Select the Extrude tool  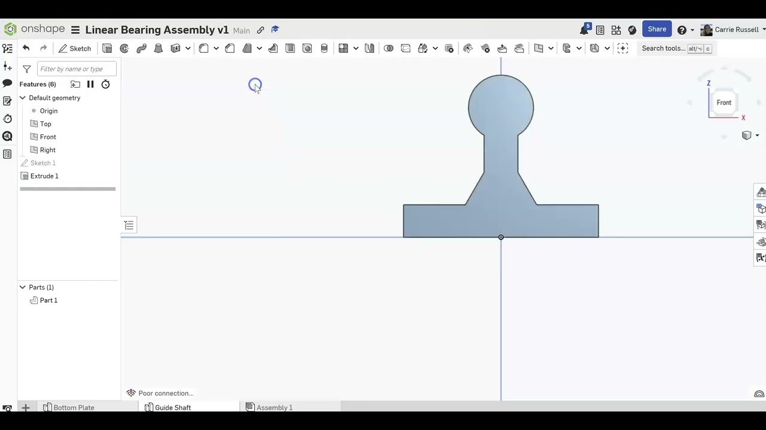[107, 48]
